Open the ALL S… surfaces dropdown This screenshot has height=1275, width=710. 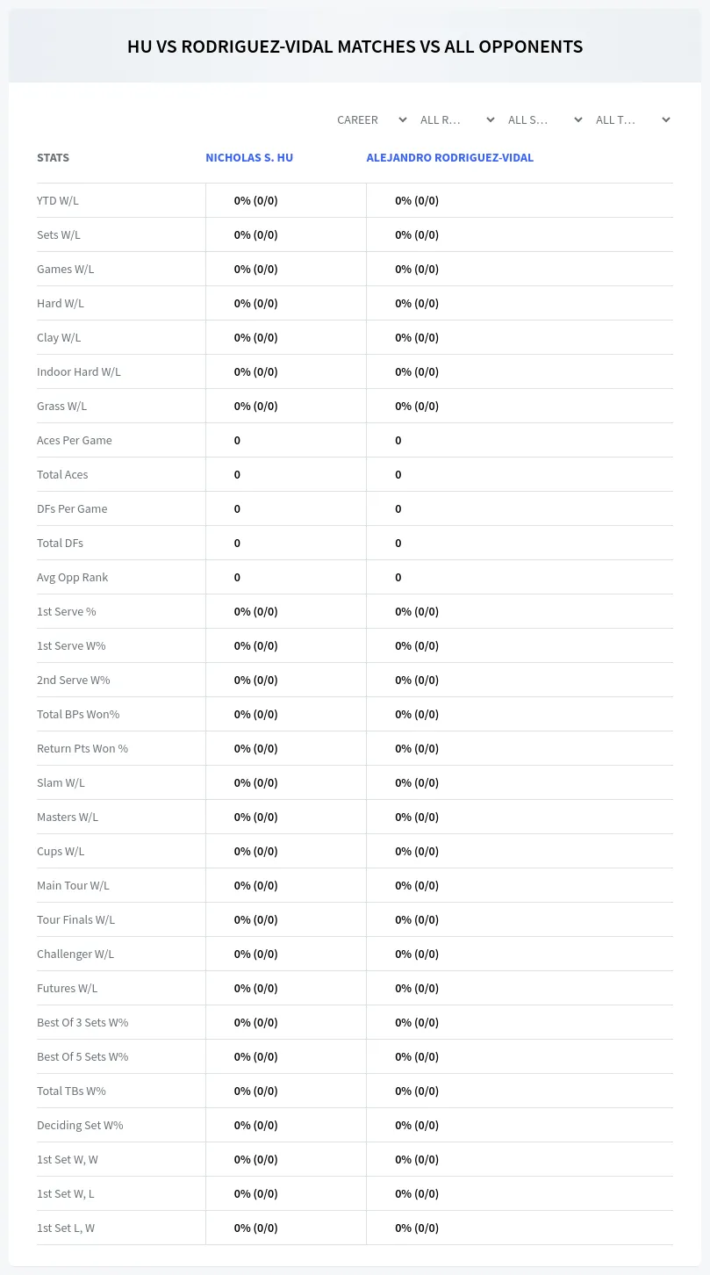point(544,119)
